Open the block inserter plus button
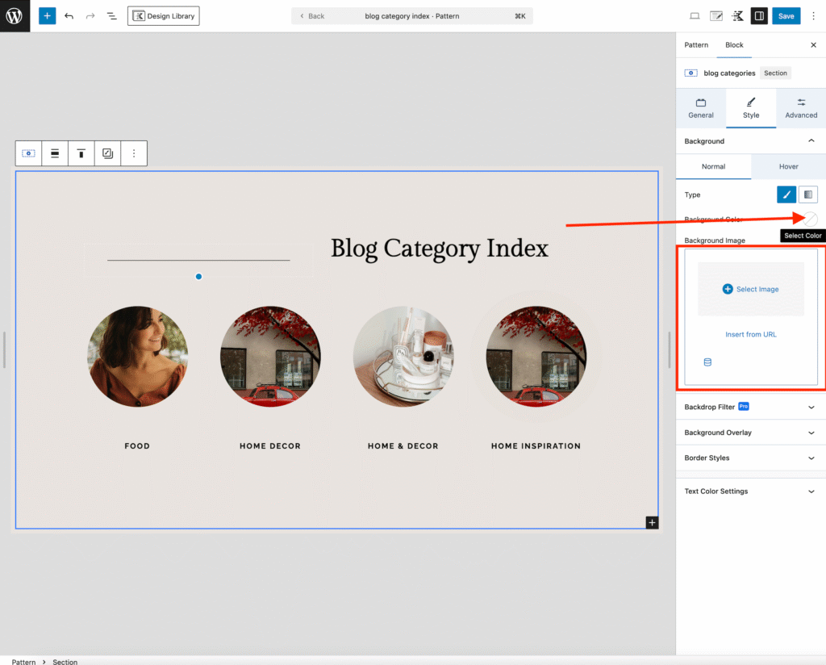This screenshot has width=826, height=665. (48, 16)
